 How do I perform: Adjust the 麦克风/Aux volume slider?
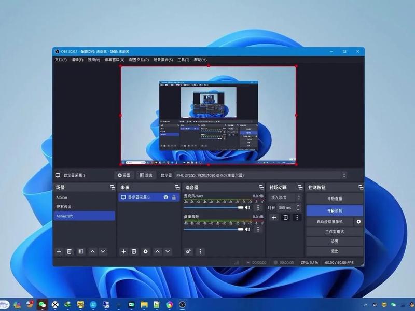click(213, 208)
